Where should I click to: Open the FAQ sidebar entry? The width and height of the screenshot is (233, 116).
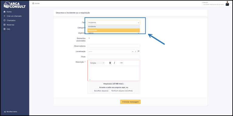click(x=7, y=29)
